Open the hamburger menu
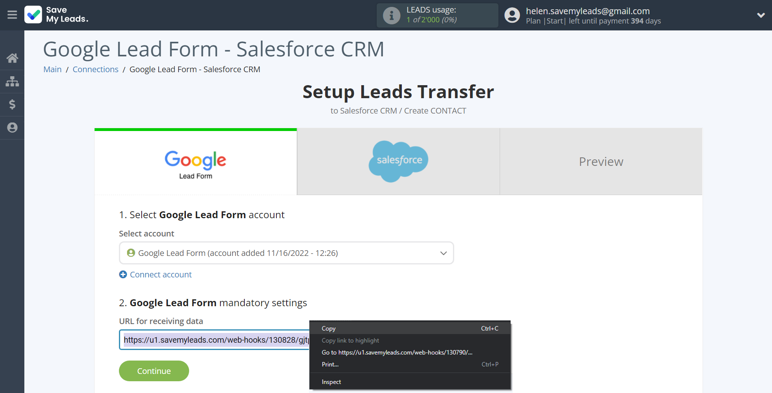Image resolution: width=772 pixels, height=393 pixels. (x=12, y=15)
